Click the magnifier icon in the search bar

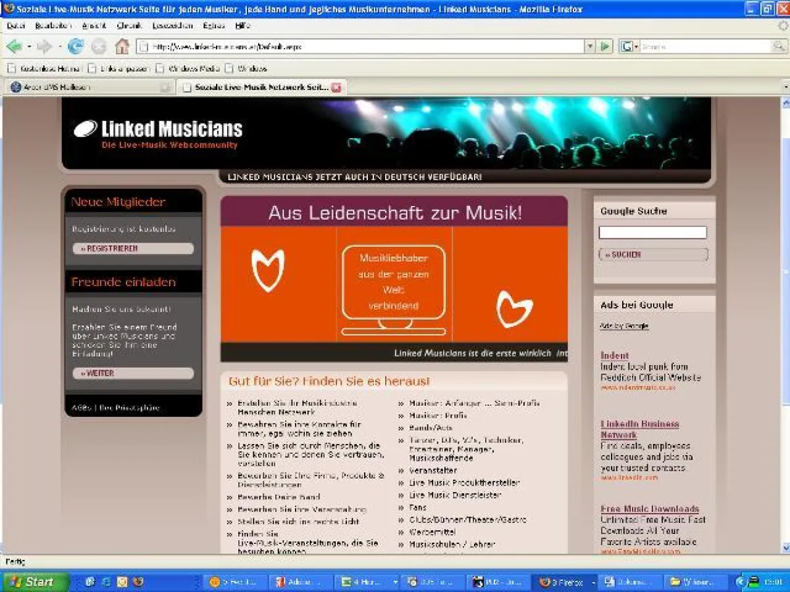tap(777, 46)
